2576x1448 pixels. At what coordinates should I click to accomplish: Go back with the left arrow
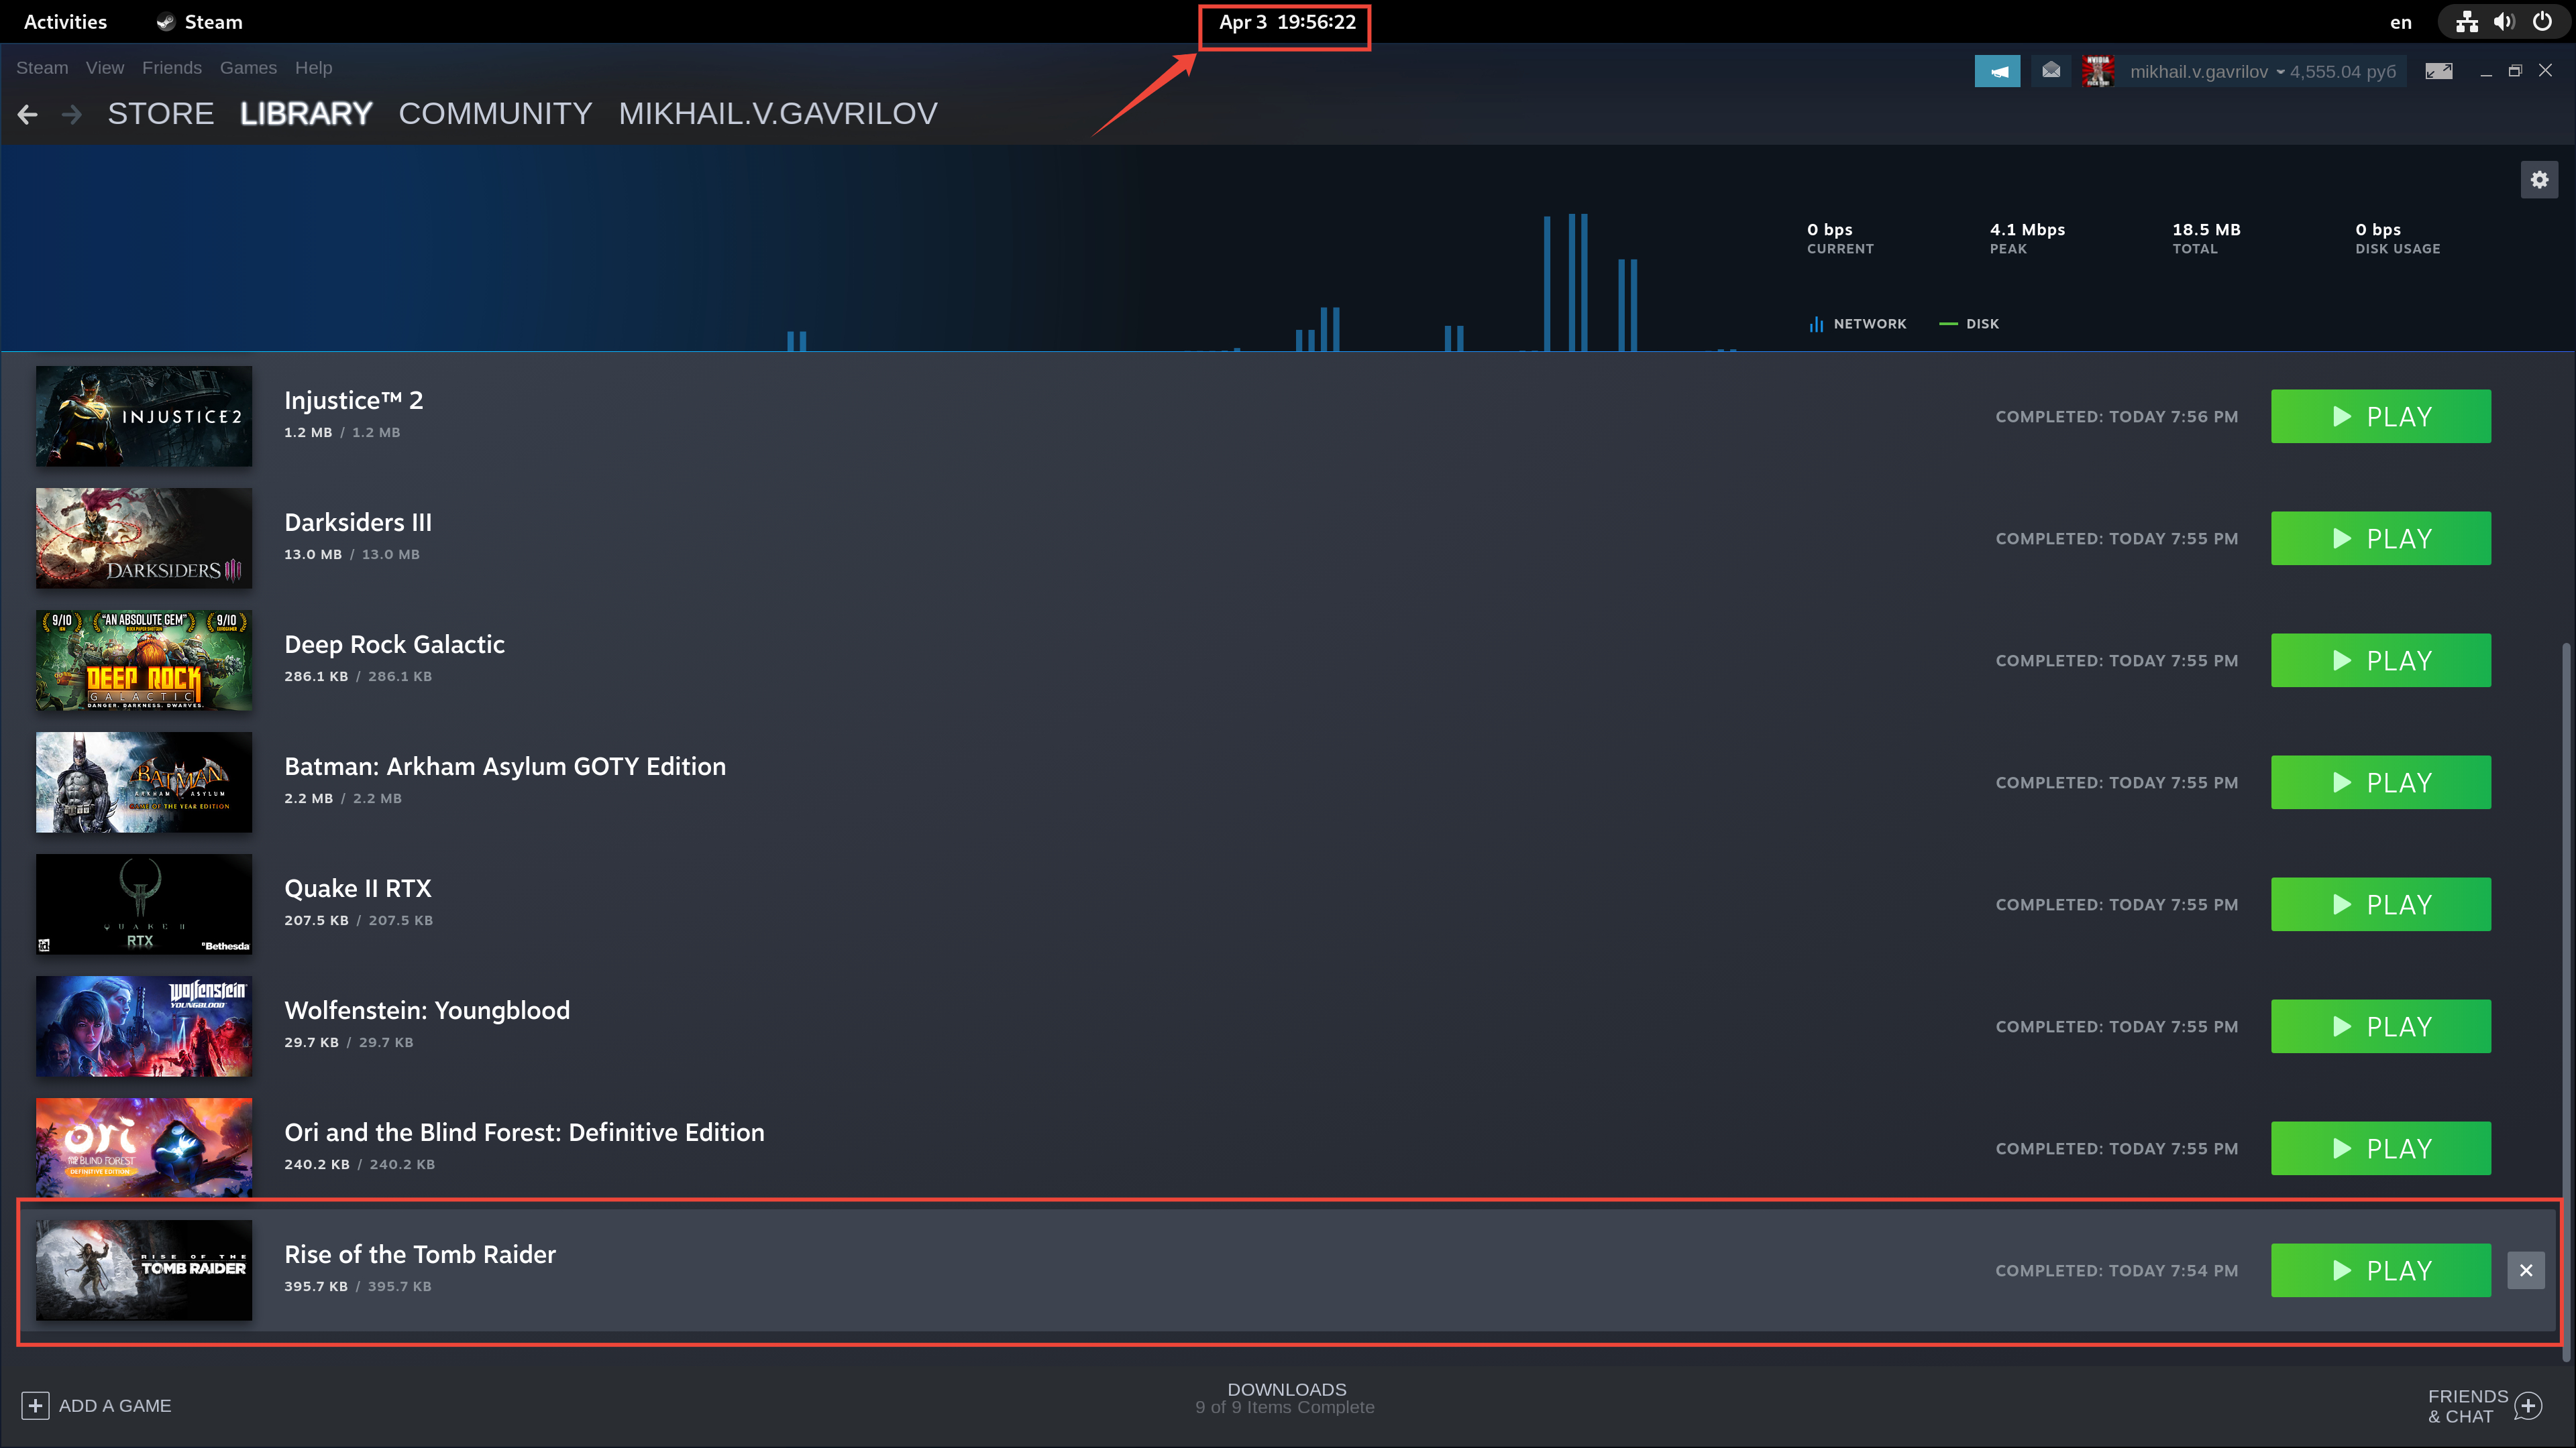point(28,115)
